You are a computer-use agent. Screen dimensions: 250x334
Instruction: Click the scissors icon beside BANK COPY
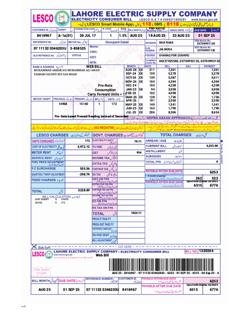pyautogui.click(x=34, y=247)
